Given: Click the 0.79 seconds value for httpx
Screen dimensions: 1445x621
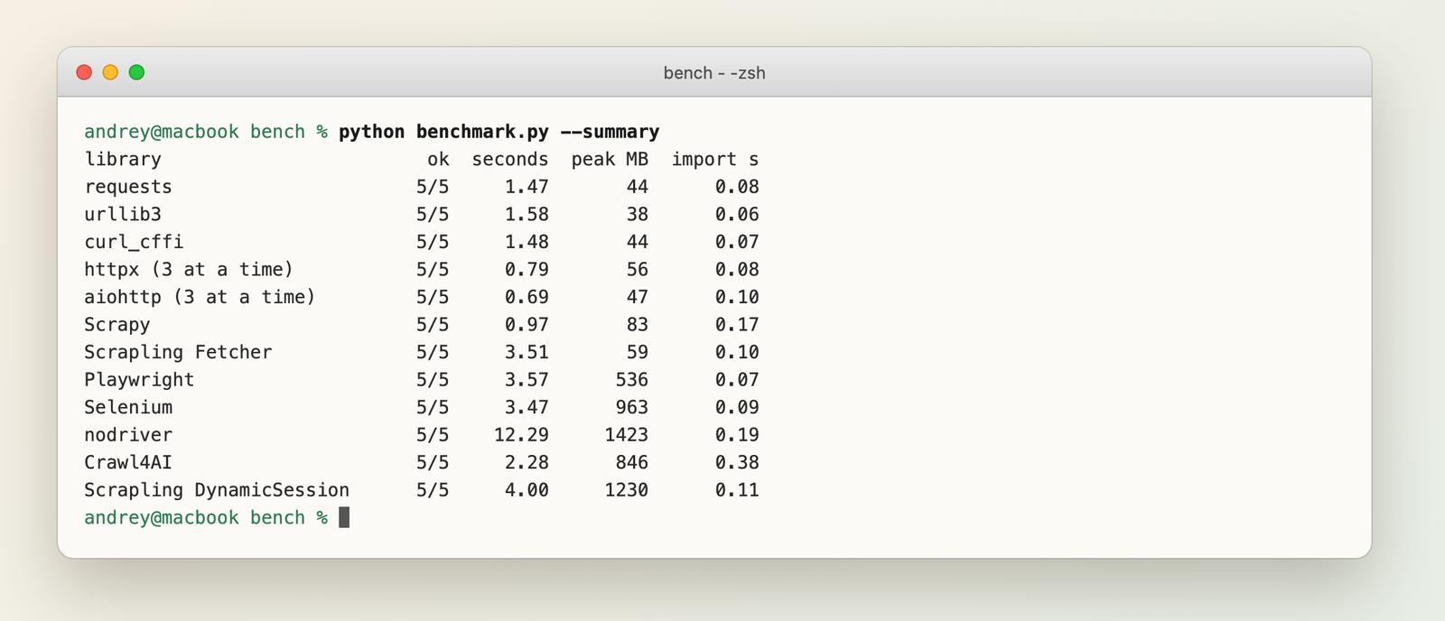Looking at the screenshot, I should (x=527, y=270).
